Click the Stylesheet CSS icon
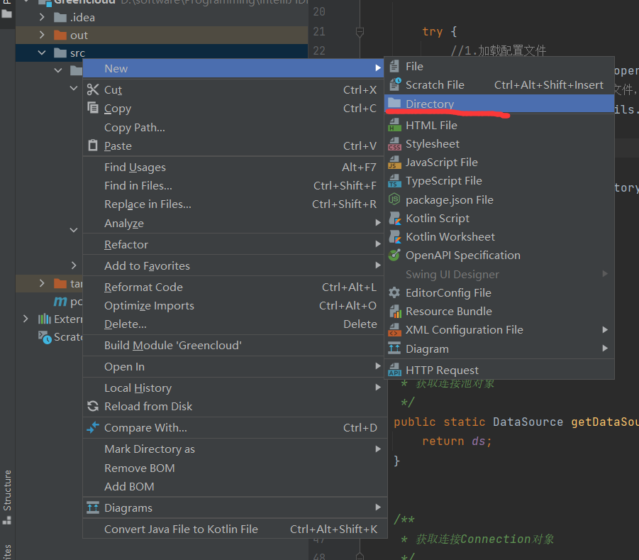Viewport: 639px width, 560px height. coord(394,143)
